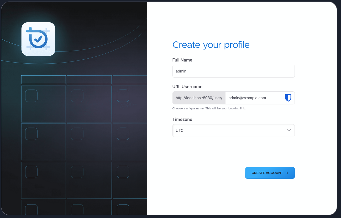This screenshot has height=218, width=341.
Task: Click the URL prefix showing localhost:8080/user/
Action: [x=199, y=98]
